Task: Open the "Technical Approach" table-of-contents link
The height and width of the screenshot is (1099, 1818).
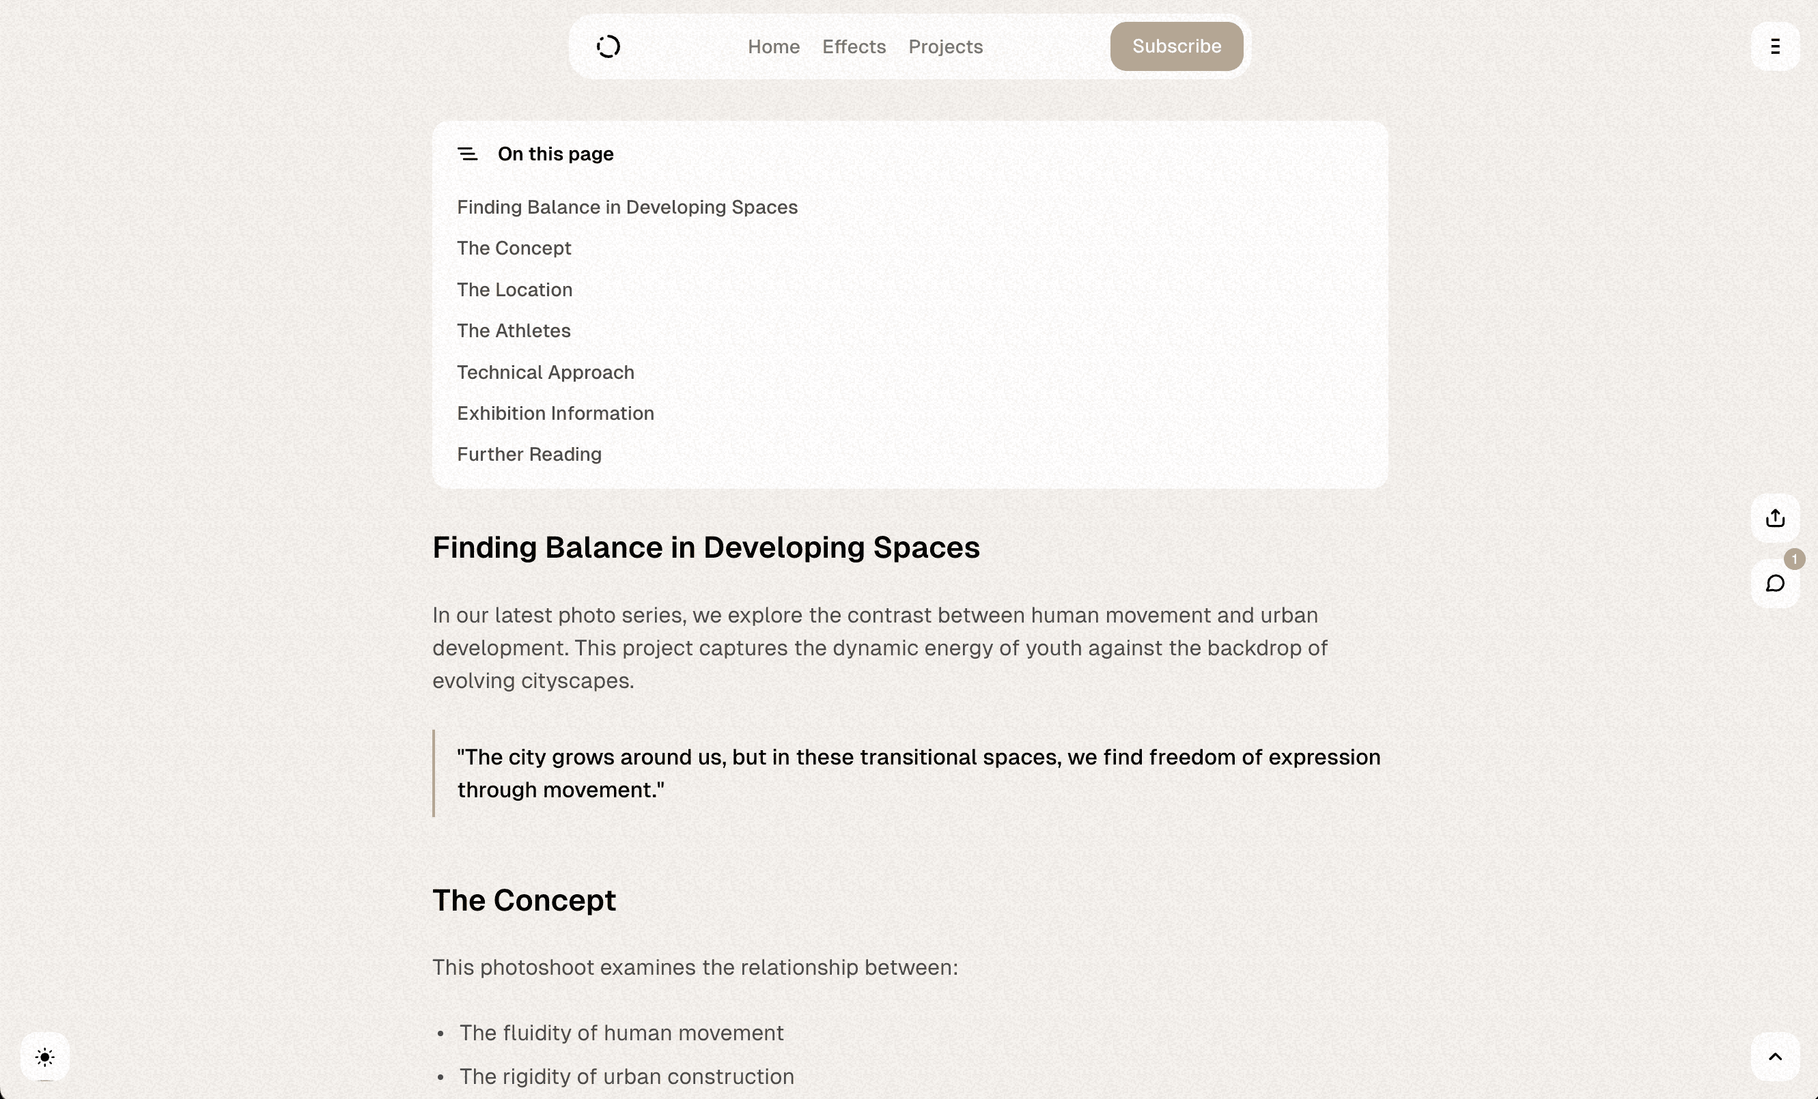Action: (x=545, y=372)
